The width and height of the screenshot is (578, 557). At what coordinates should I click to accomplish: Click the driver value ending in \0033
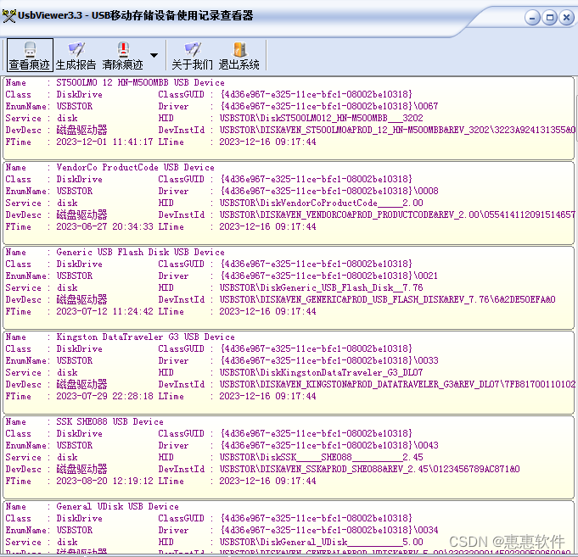coord(328,360)
